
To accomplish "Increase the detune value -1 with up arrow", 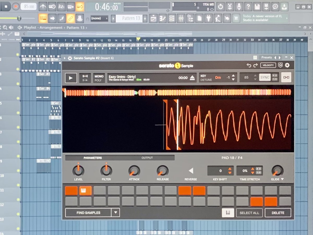I will tap(233, 76).
